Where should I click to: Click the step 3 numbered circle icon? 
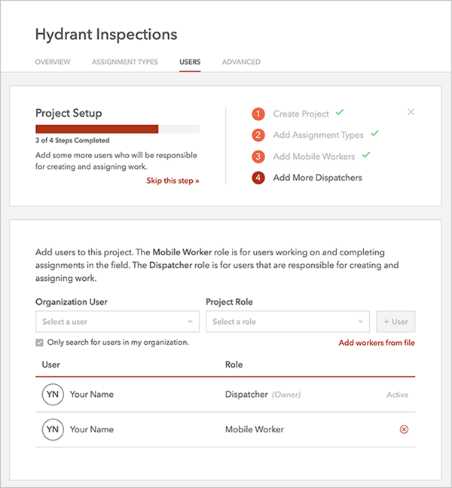coord(258,157)
